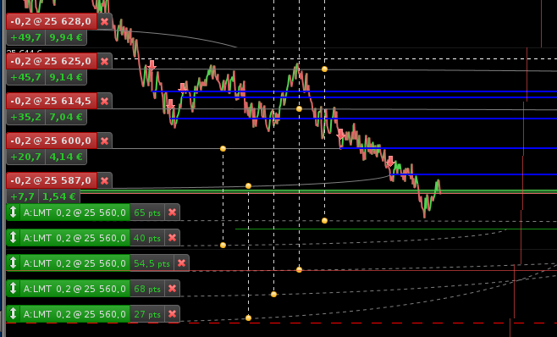
Task: Select yellow handle on the 27 pts order line
Action: (x=248, y=318)
